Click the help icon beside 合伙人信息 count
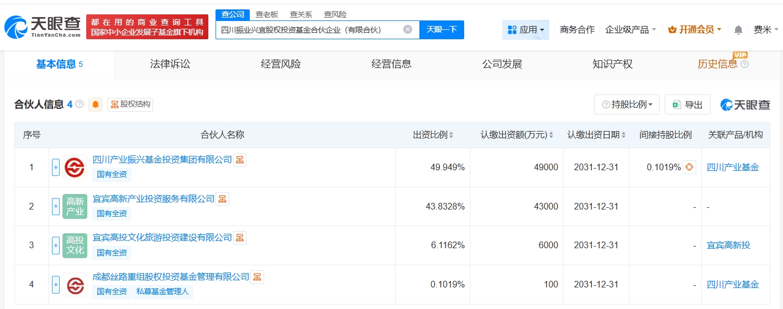This screenshot has width=783, height=309. (x=80, y=104)
